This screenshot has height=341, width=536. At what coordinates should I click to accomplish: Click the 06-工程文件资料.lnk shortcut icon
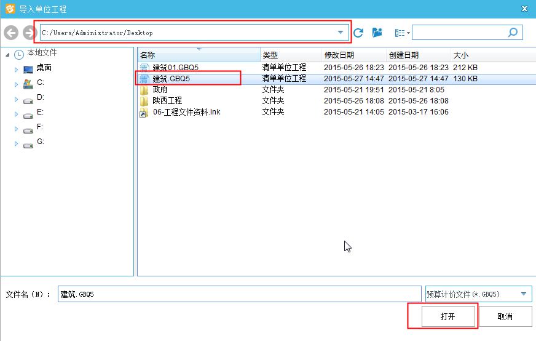[x=144, y=112]
